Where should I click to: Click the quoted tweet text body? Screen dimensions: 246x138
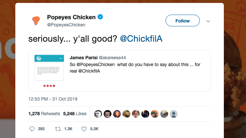pos(135,68)
